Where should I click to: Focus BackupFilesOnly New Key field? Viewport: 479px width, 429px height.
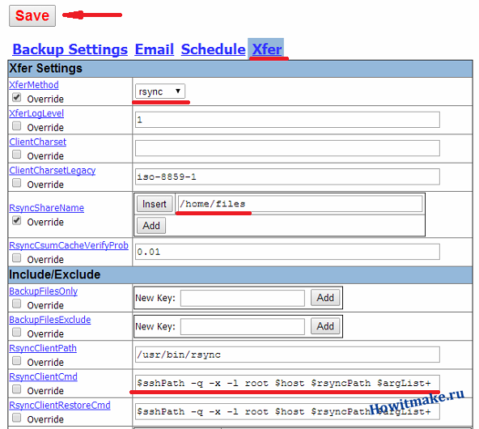coord(243,298)
